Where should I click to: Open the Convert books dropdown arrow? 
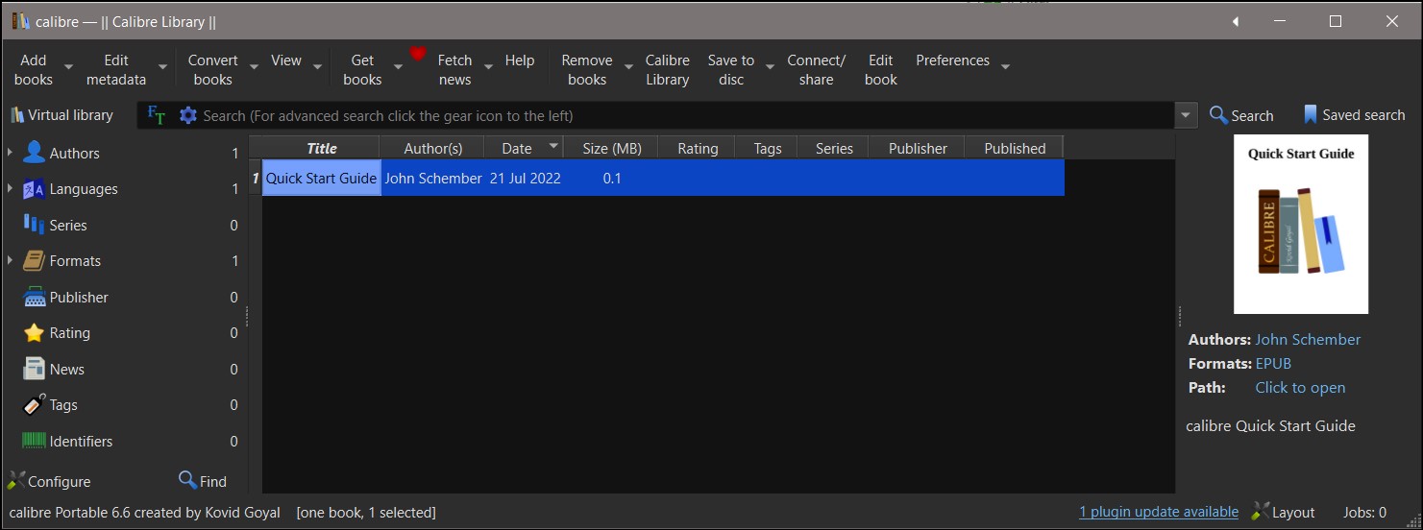pyautogui.click(x=254, y=67)
